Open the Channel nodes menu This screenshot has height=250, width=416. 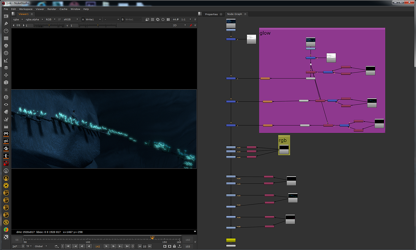point(6,38)
